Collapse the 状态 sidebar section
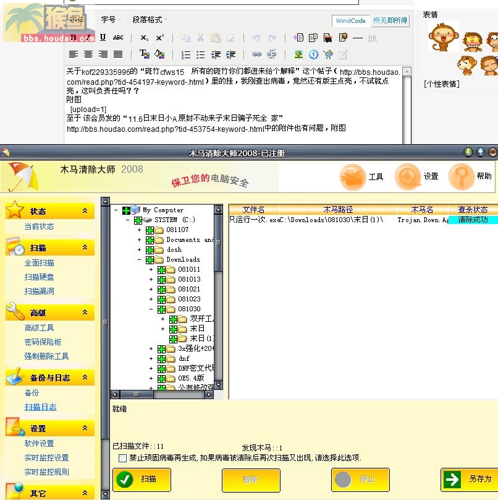 pyautogui.click(x=85, y=211)
